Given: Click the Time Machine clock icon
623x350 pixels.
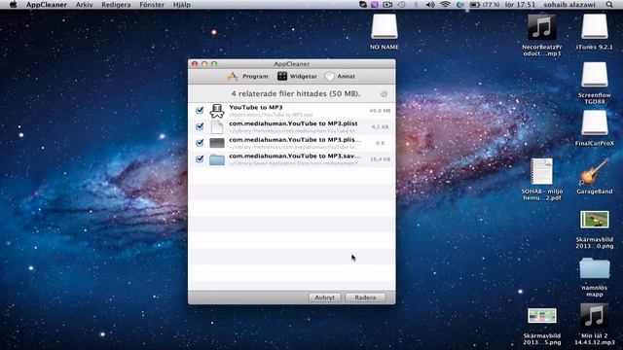Looking at the screenshot, I should pyautogui.click(x=402, y=5).
